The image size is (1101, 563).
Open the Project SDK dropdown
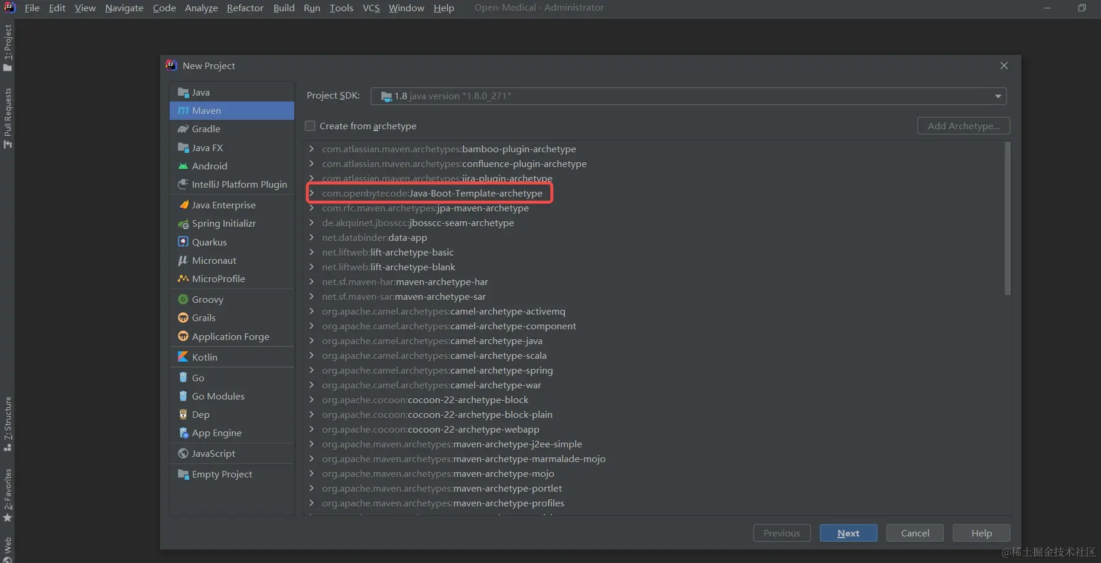point(688,96)
